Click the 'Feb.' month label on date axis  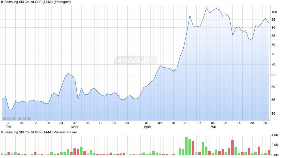tap(9, 127)
